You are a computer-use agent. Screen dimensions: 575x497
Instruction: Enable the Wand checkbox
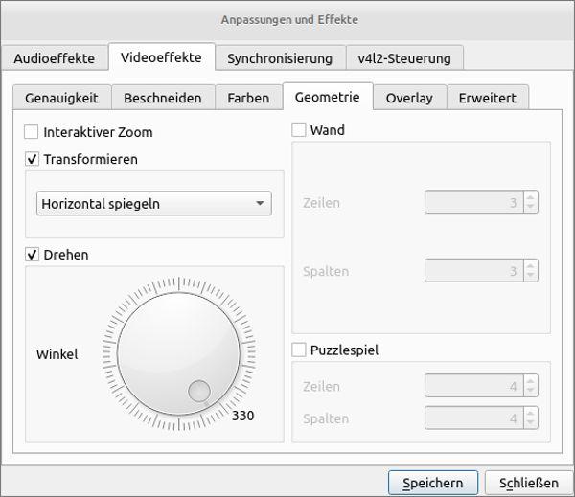[299, 130]
